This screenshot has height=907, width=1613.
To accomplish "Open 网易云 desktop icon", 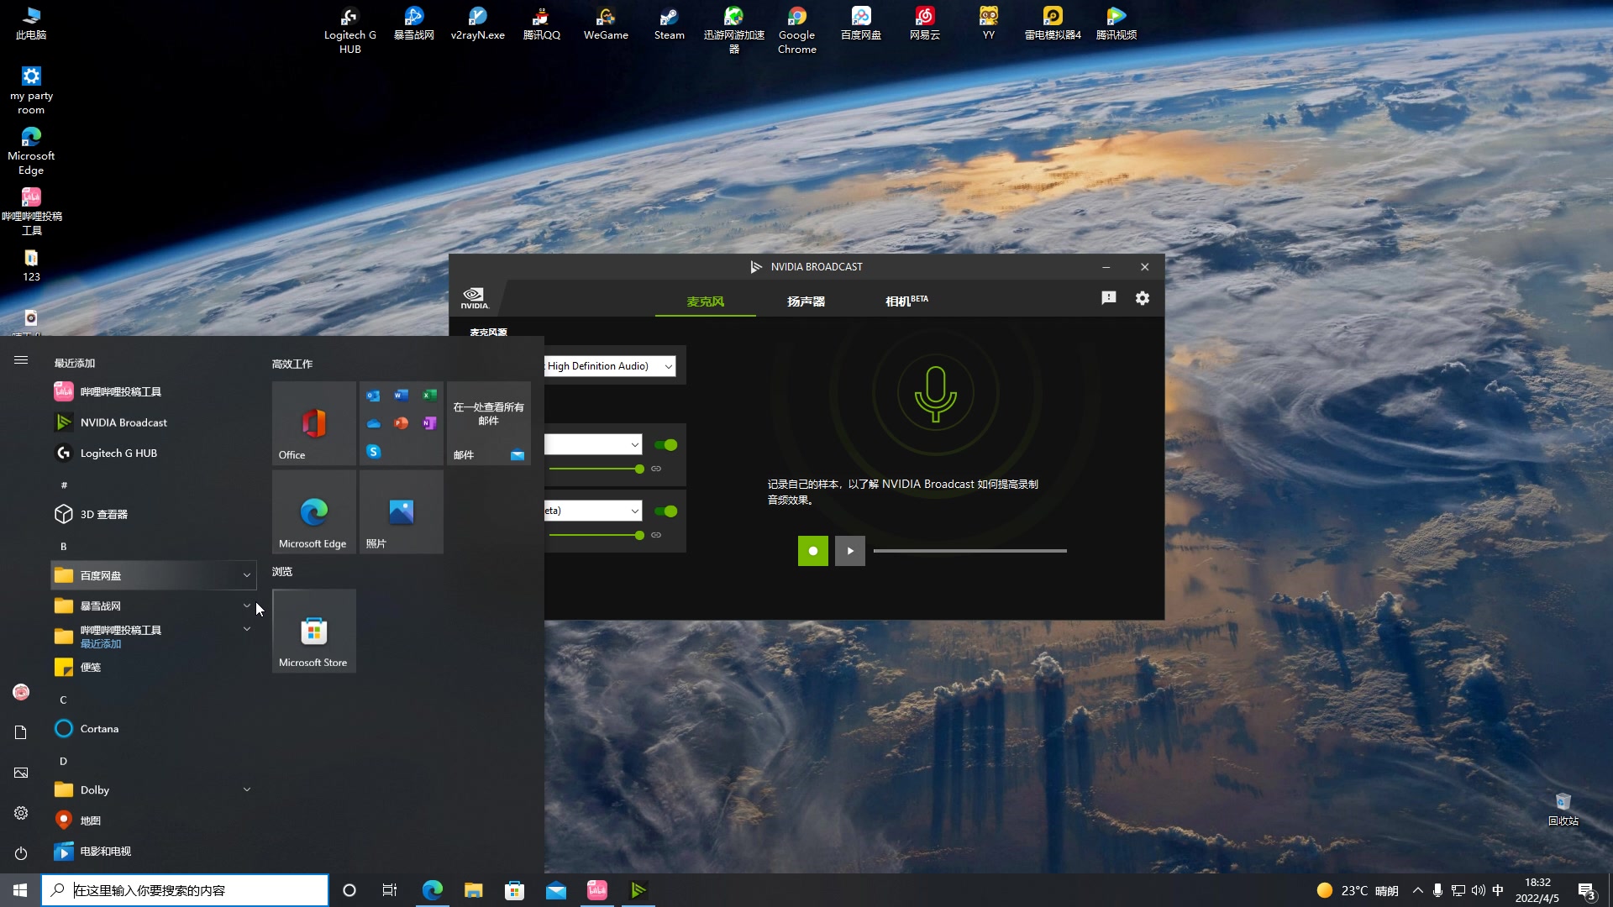I will [924, 24].
